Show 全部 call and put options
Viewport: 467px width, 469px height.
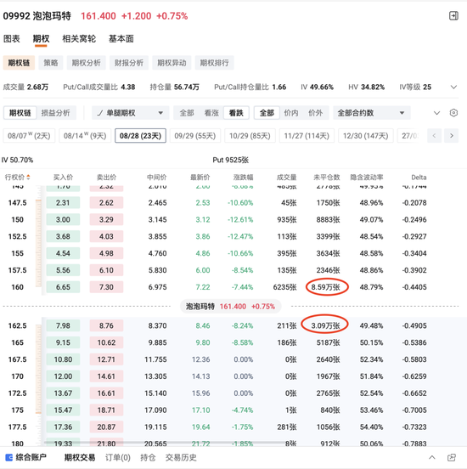coord(187,113)
